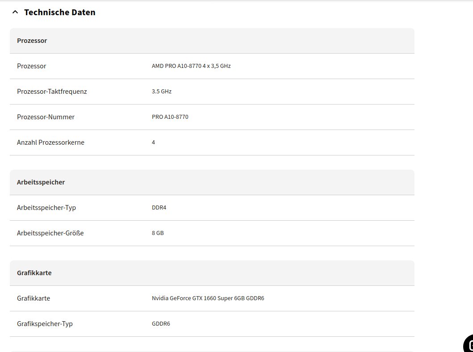Click the PRO A10-8770 processor number value
Viewport: 473px width, 352px height.
pos(170,117)
